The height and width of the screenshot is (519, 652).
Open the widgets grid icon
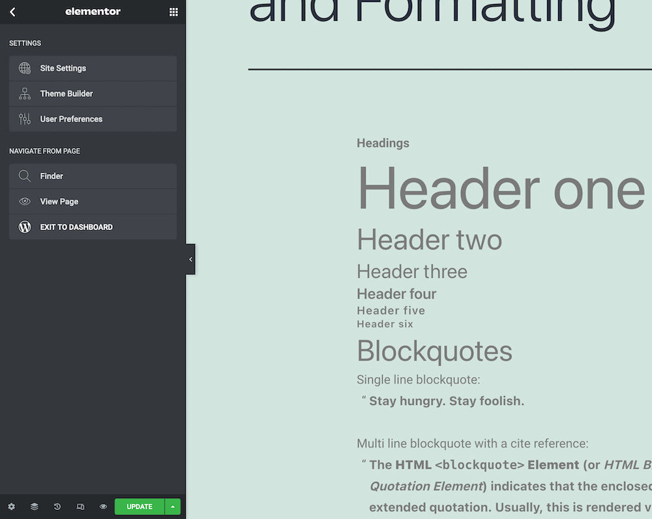coord(173,12)
